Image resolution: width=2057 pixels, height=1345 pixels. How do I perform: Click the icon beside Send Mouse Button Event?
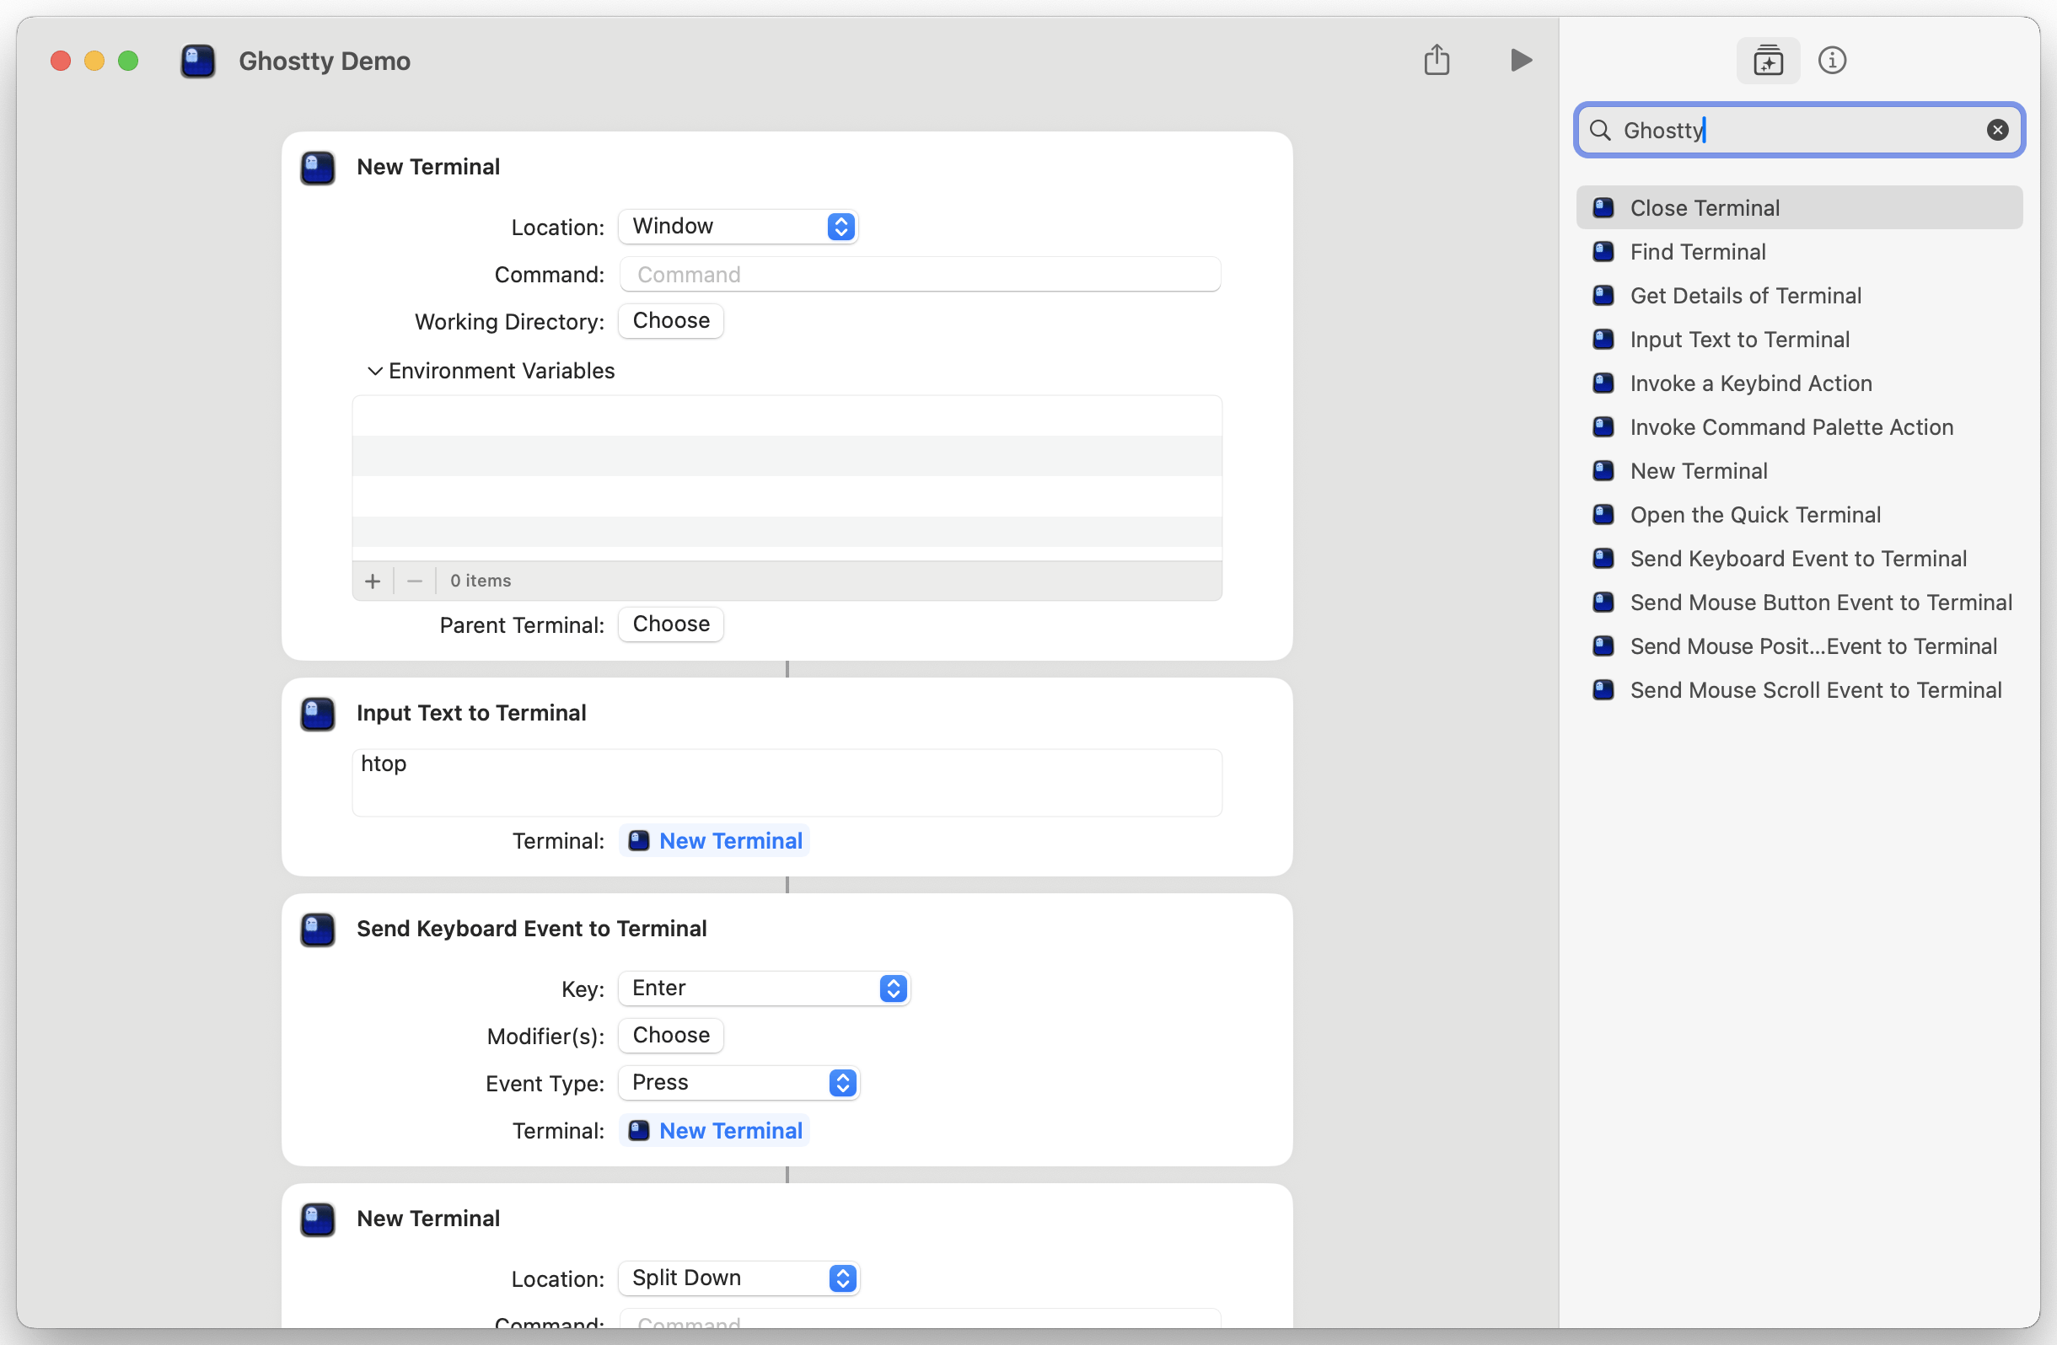1603,602
